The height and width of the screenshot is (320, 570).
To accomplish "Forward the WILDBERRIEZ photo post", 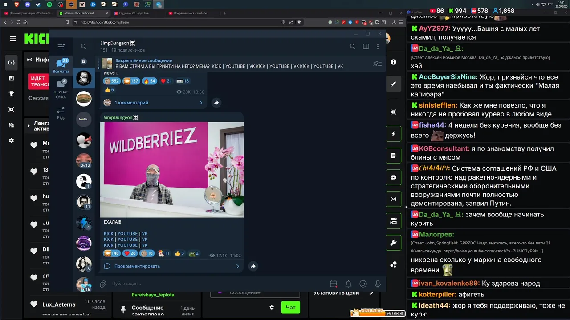I will pos(253,266).
